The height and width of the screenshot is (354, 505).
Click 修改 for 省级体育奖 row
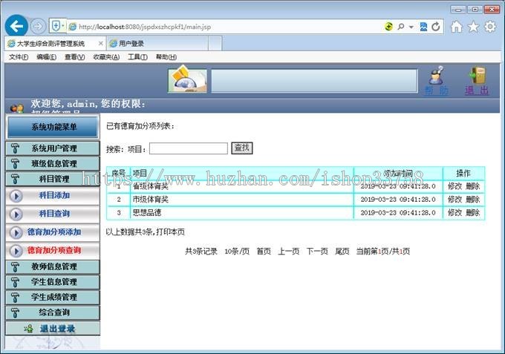[x=454, y=186]
